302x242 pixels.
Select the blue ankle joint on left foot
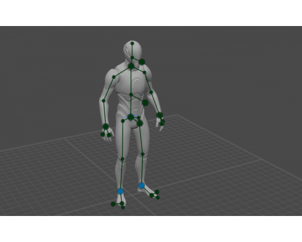141,186
